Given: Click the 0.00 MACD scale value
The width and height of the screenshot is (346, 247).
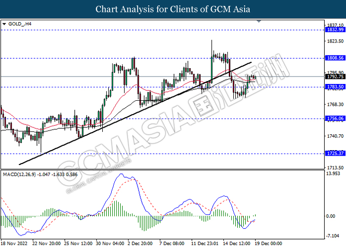Looking at the screenshot, I should coord(331,216).
